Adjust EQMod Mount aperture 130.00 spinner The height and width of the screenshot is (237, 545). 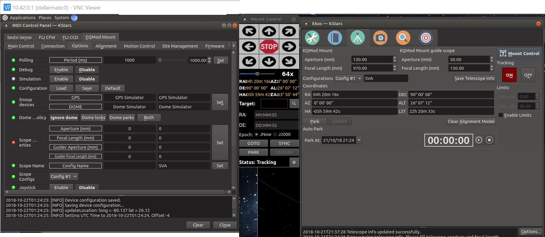(394, 60)
